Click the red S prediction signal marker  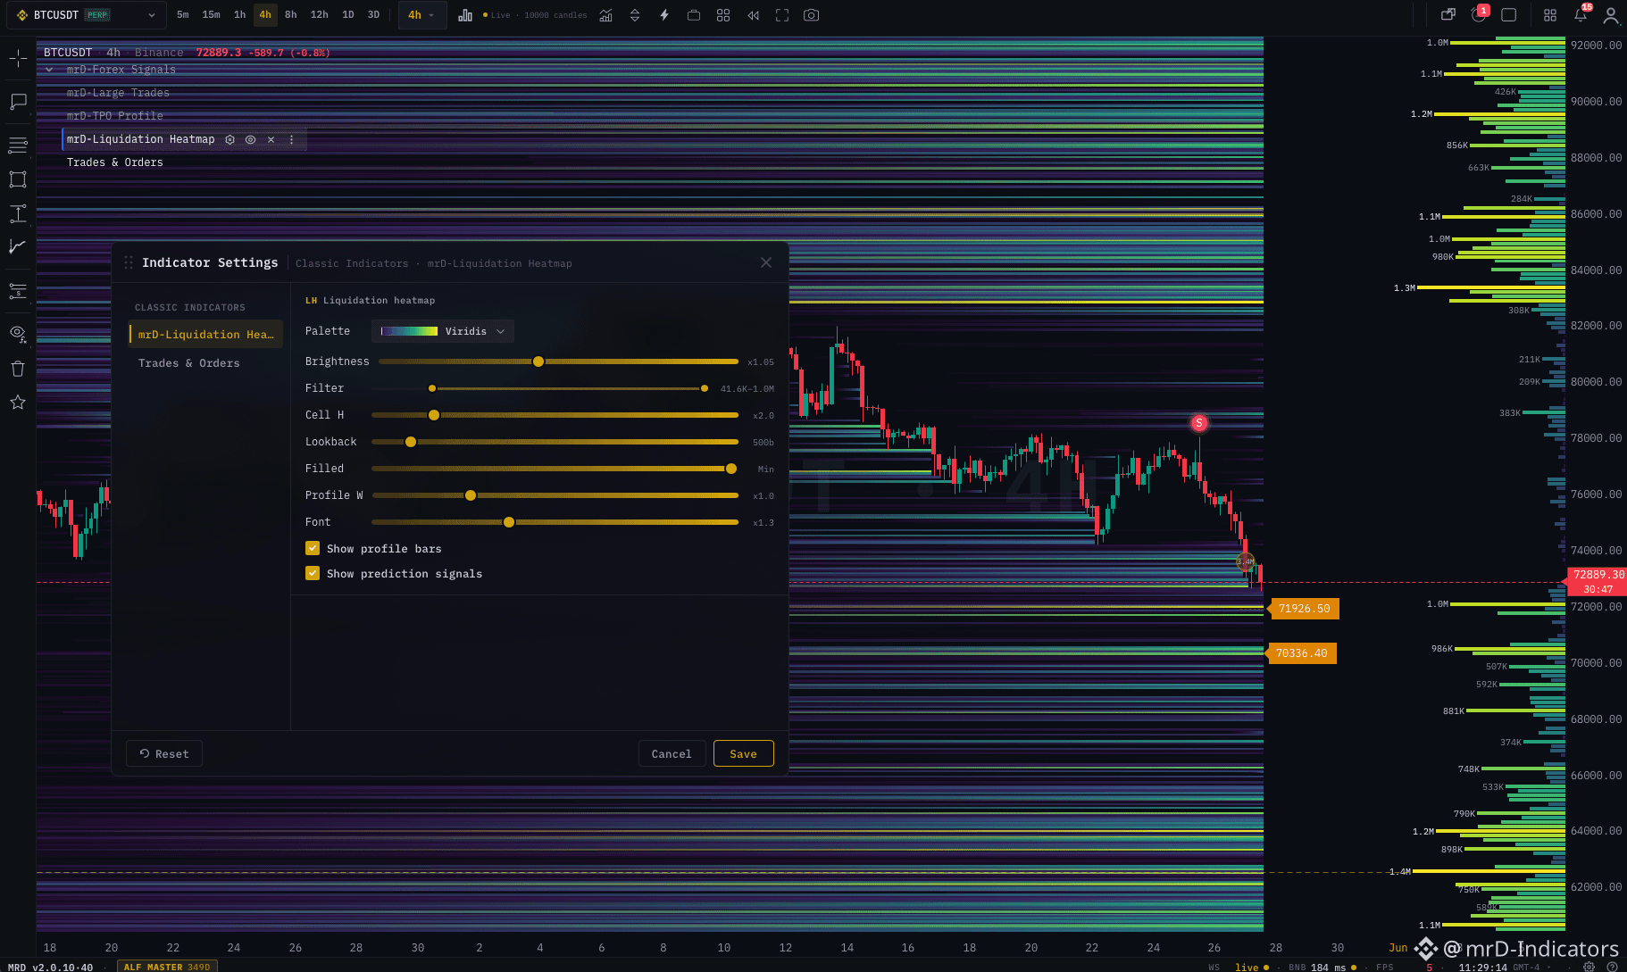pyautogui.click(x=1199, y=423)
